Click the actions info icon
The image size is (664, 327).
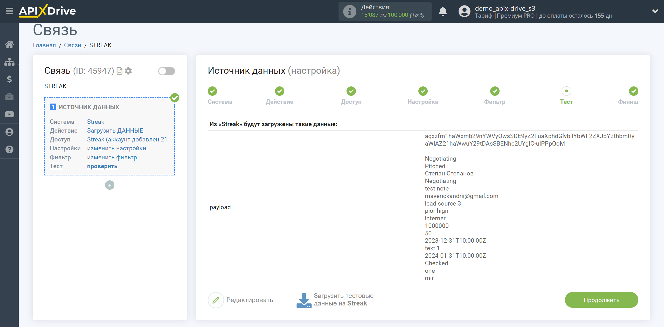point(349,11)
